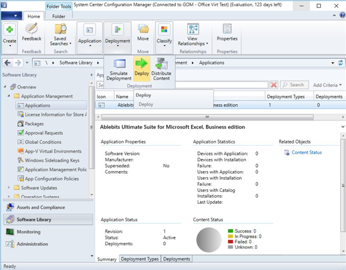Click the Deployment ribbon button

click(x=118, y=37)
